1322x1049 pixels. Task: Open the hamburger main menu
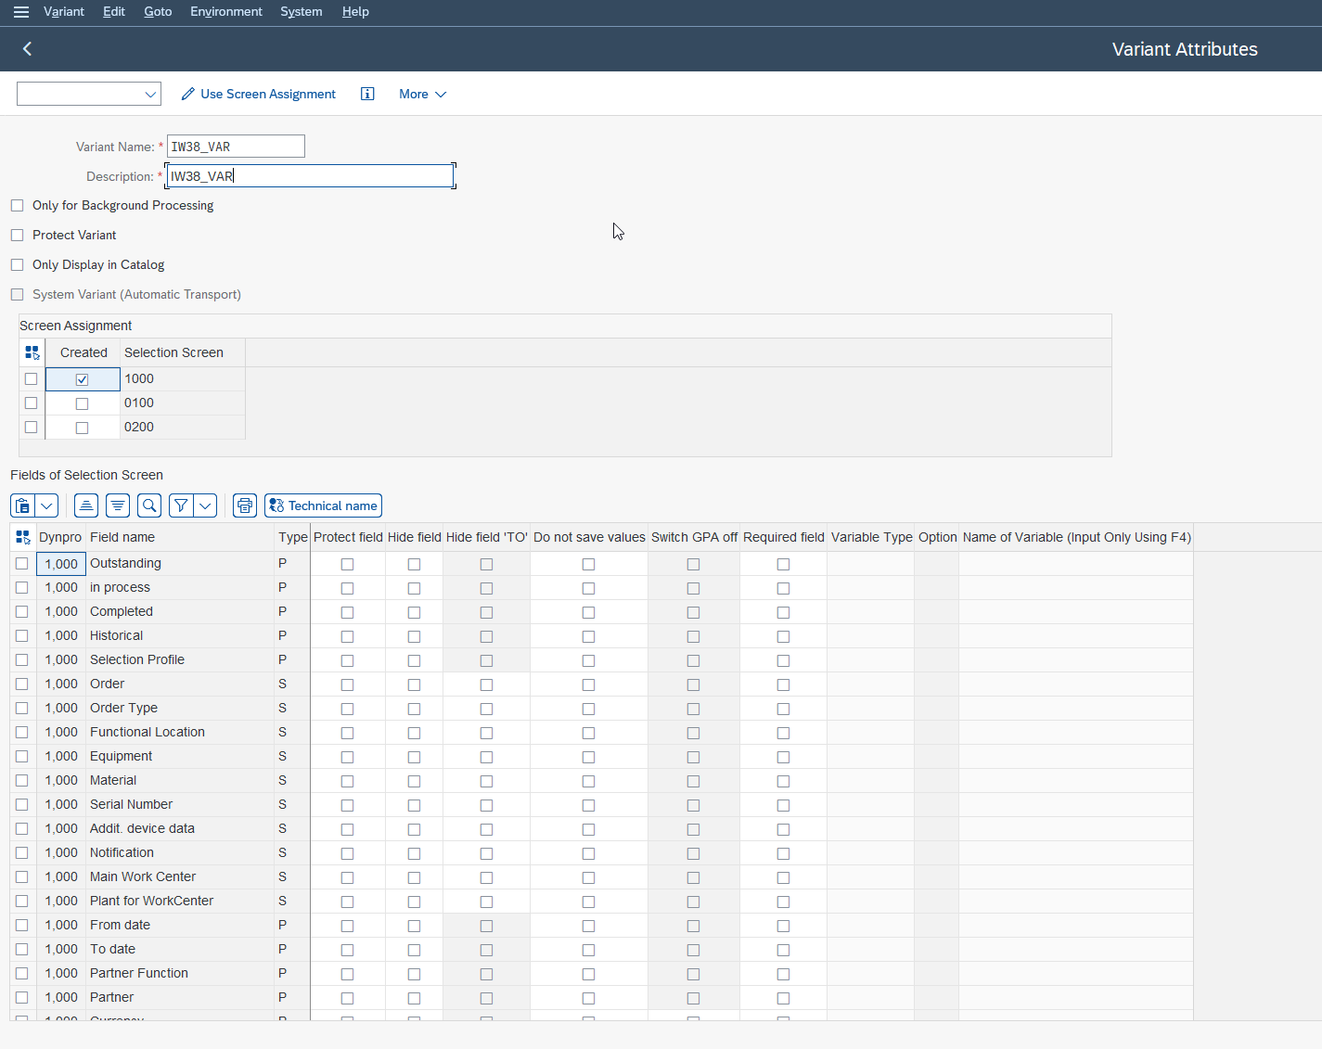(20, 12)
